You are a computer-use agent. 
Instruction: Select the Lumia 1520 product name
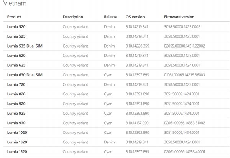17,152
